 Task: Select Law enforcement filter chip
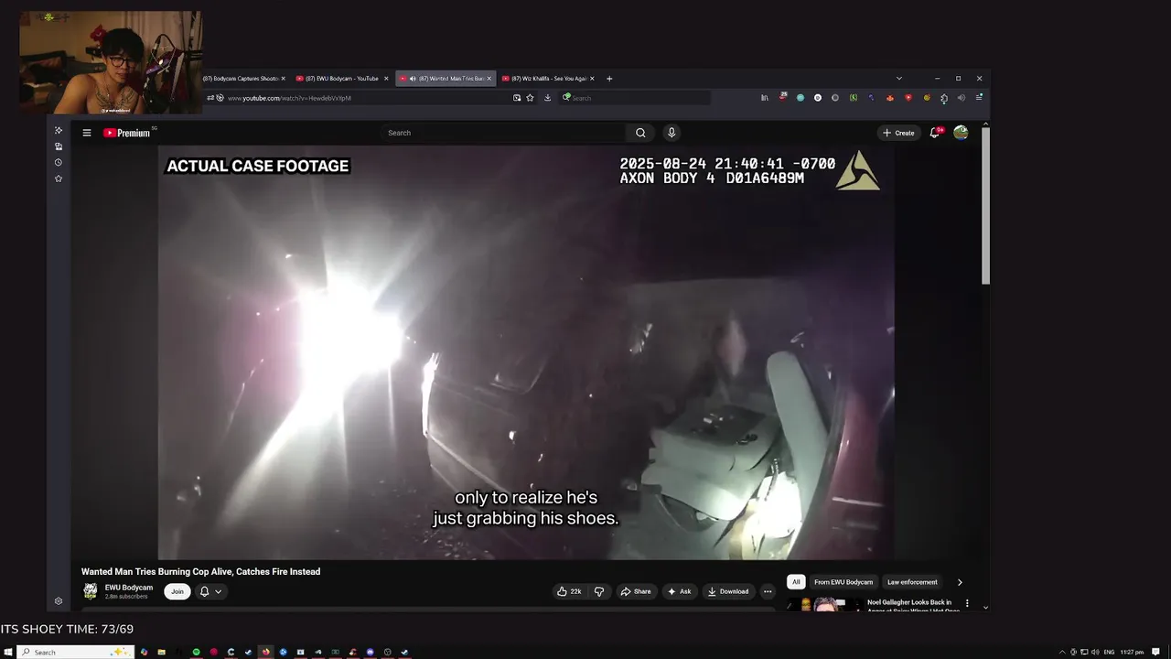pyautogui.click(x=912, y=582)
